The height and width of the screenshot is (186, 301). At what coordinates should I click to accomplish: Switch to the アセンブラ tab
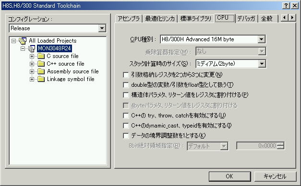[129, 19]
